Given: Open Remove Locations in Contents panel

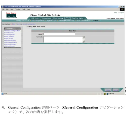Looking at the screenshot, I should tap(11, 44).
